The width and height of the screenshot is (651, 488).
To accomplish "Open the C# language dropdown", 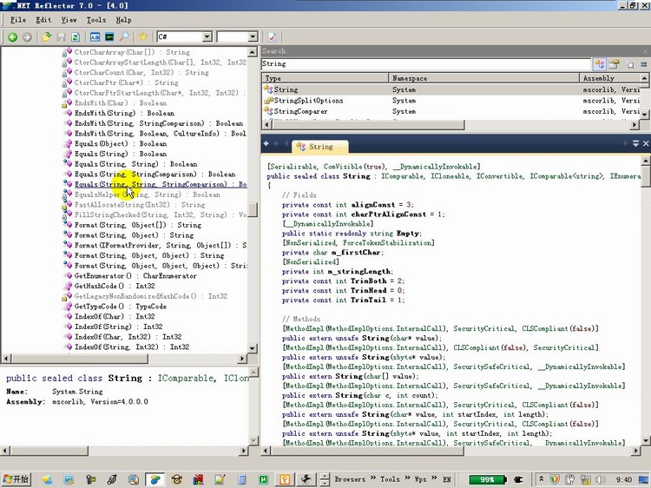I will tap(207, 37).
